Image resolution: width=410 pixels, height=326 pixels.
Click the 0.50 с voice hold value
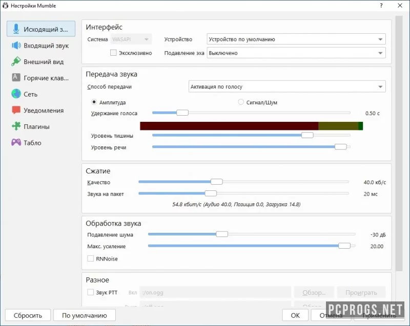373,113
